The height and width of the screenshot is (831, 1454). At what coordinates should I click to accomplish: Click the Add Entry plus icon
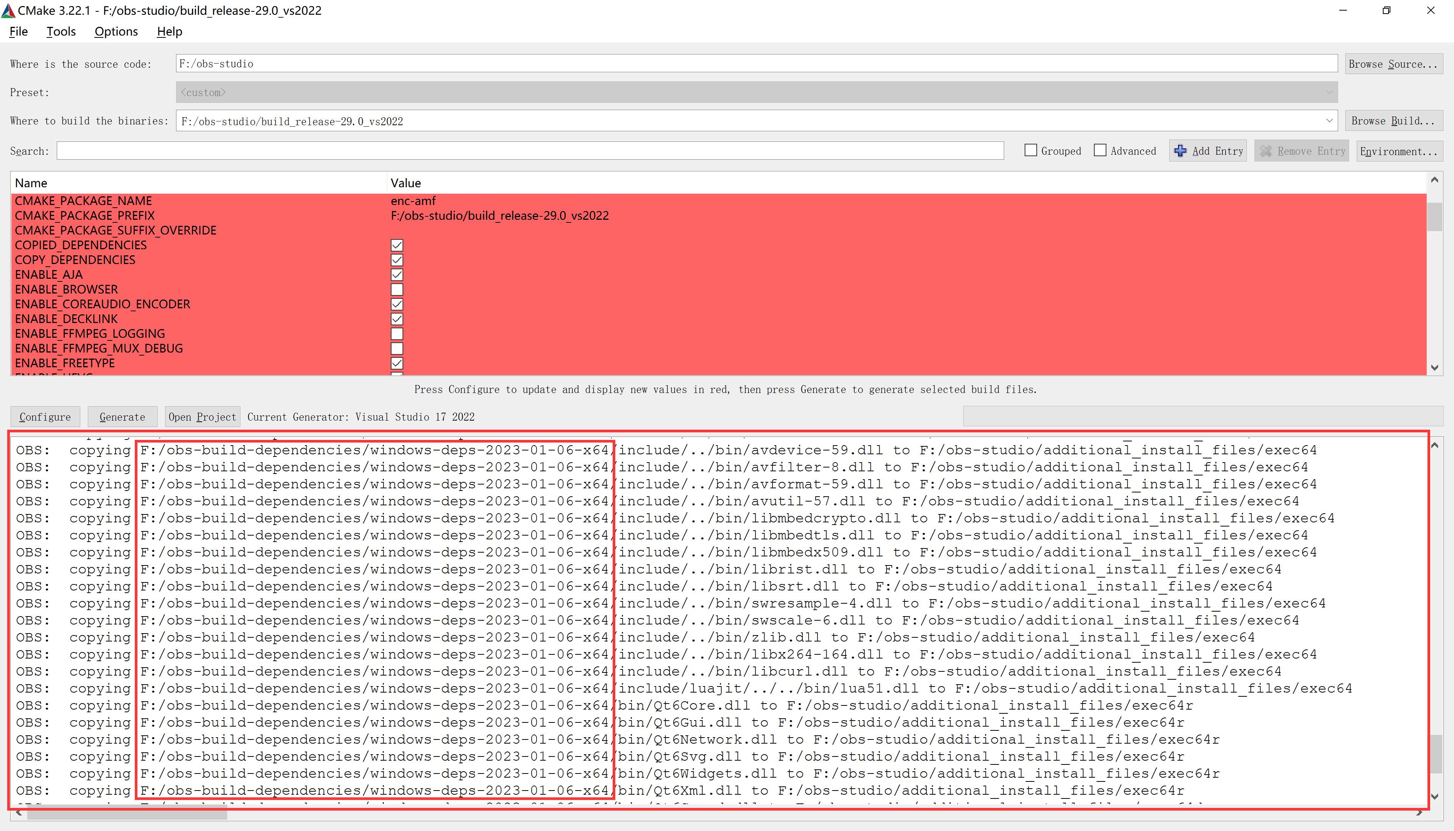1181,151
